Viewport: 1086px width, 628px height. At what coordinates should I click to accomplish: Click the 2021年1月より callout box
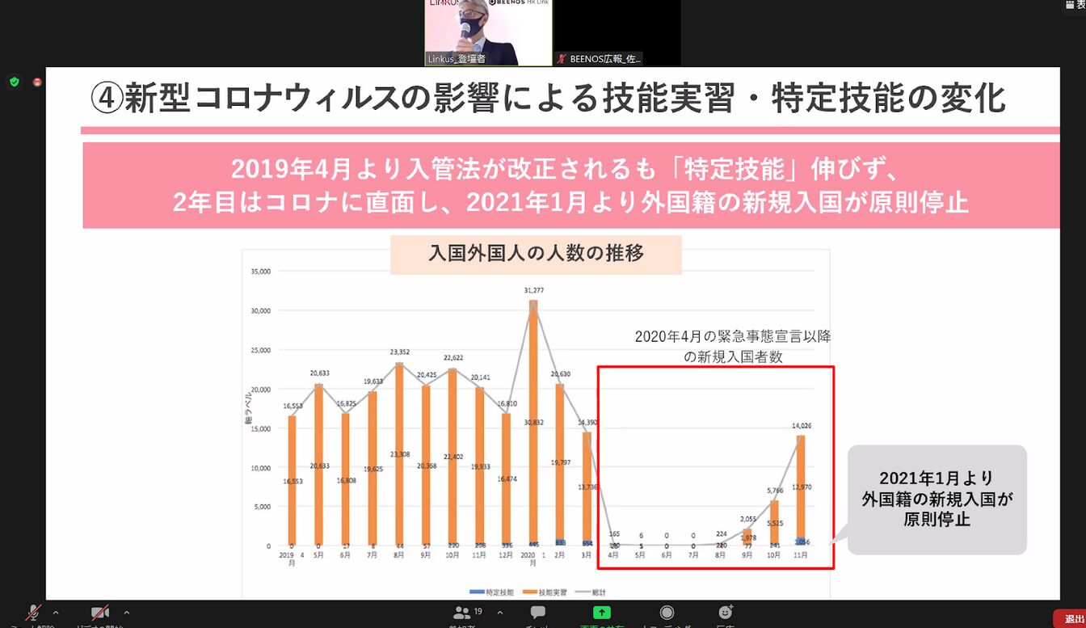click(x=937, y=499)
